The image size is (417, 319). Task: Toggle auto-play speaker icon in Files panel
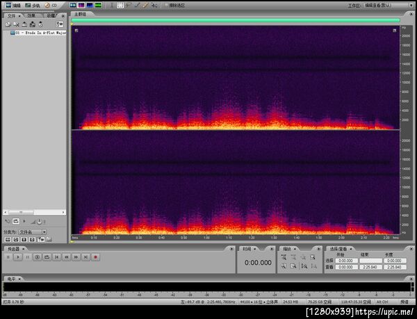[x=7, y=221]
